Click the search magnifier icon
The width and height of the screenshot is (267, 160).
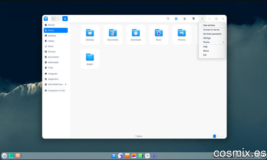pyautogui.click(x=168, y=19)
